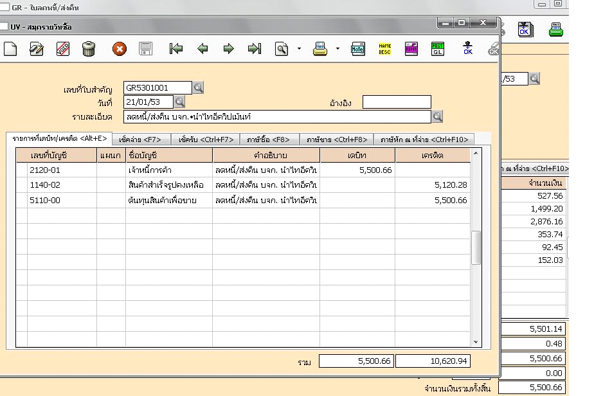The image size is (603, 396).
Task: Go to the next record arrow
Action: pos(228,49)
